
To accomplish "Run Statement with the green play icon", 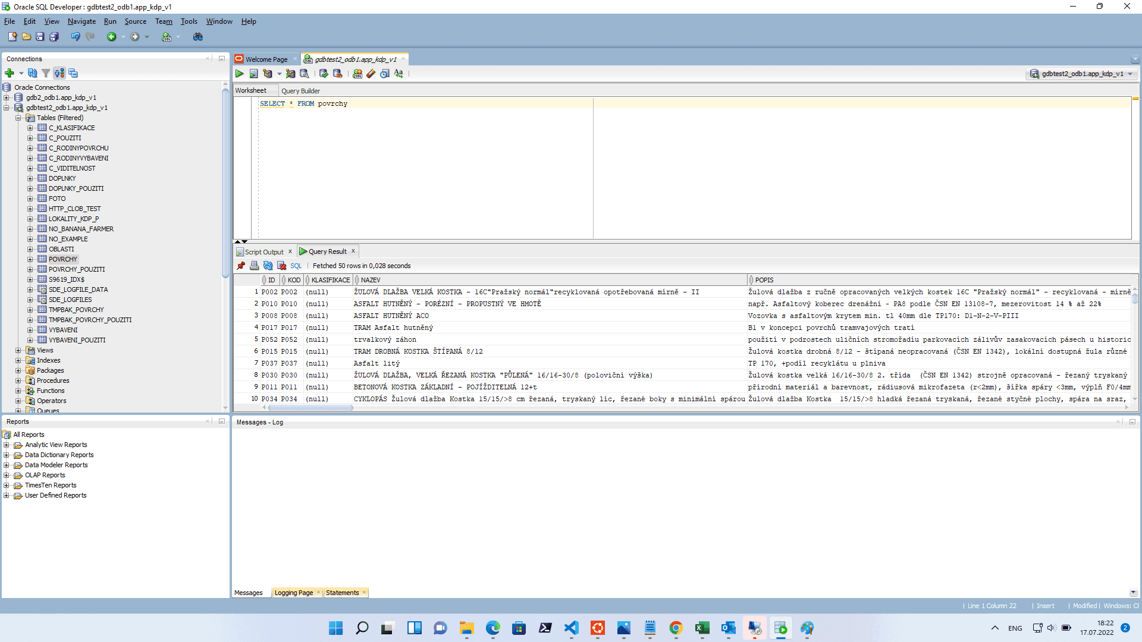I will tap(239, 74).
